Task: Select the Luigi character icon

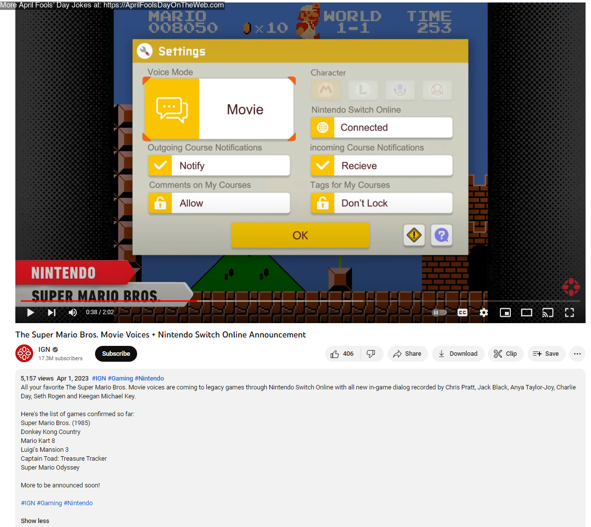Action: click(363, 90)
